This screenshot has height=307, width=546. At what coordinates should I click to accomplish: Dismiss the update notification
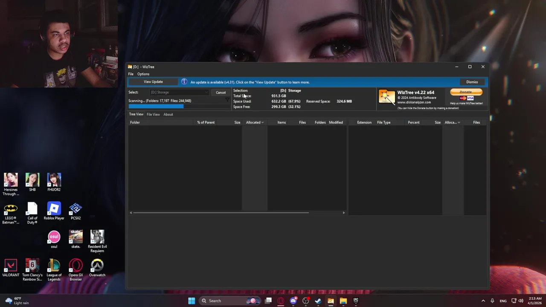tap(472, 82)
